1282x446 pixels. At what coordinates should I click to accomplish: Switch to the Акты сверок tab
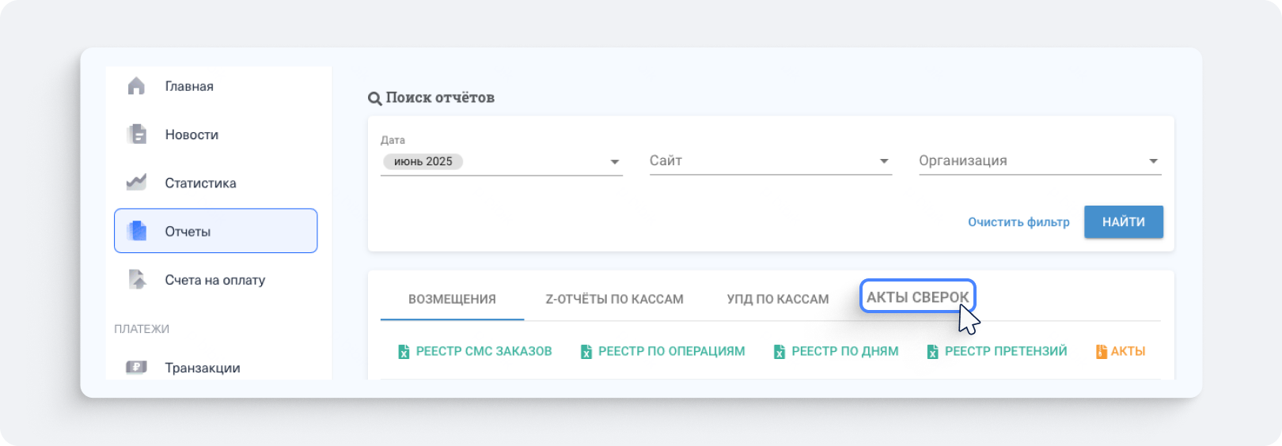(x=917, y=297)
